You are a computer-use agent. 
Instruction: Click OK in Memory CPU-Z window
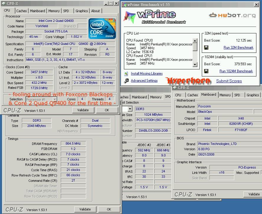pyautogui.click(x=109, y=209)
